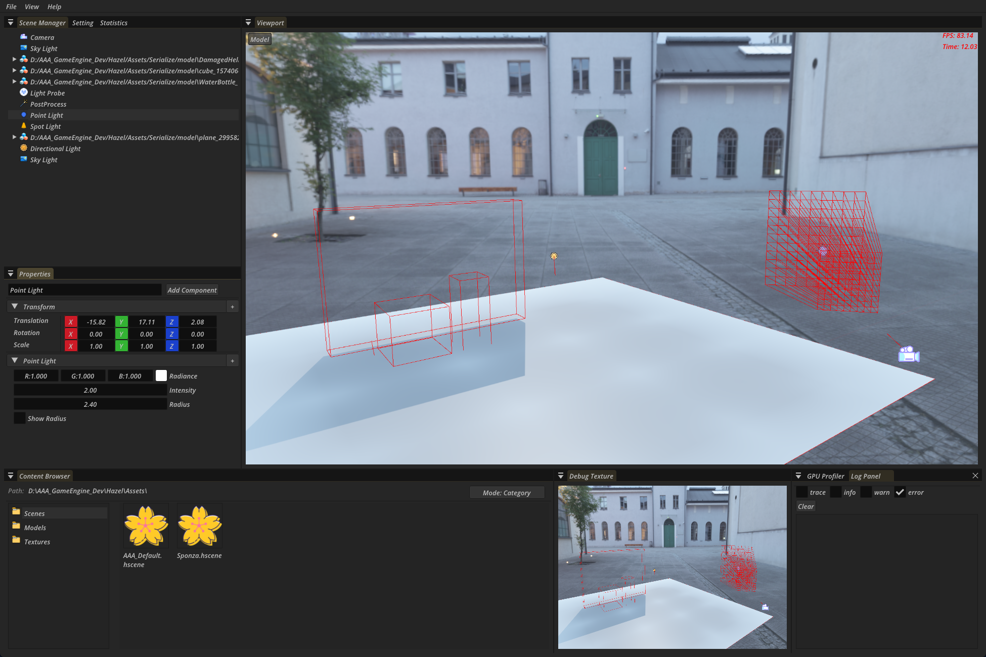Click the PostProcess wrench icon
Screen dimensions: 986x657
pos(24,104)
